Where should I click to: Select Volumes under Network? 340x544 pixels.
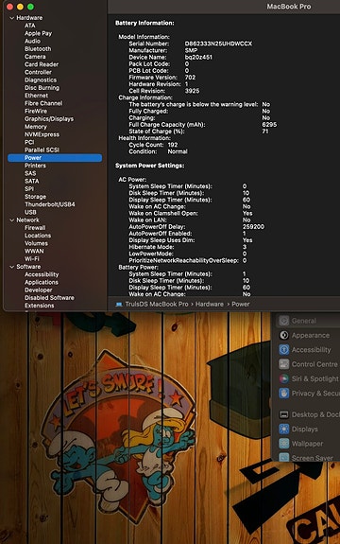pos(36,243)
